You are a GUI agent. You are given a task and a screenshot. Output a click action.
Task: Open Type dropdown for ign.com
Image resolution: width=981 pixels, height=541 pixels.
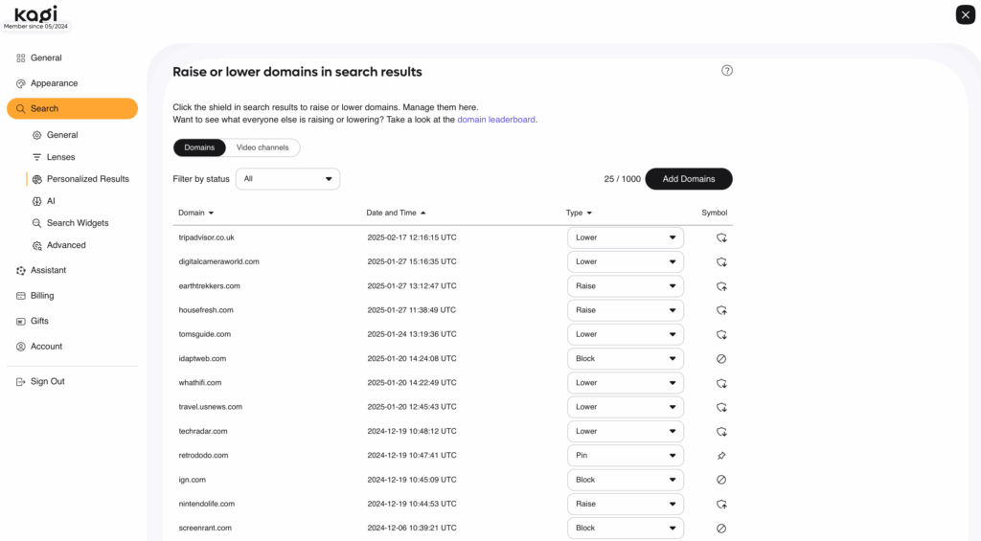(625, 480)
